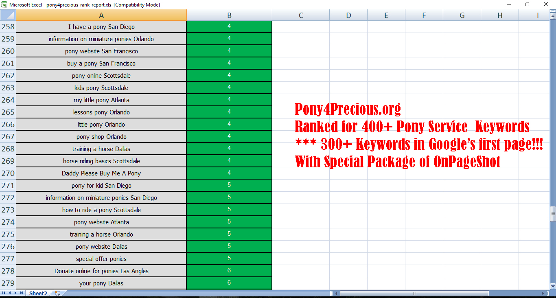Select row 262 header

pyautogui.click(x=8, y=76)
